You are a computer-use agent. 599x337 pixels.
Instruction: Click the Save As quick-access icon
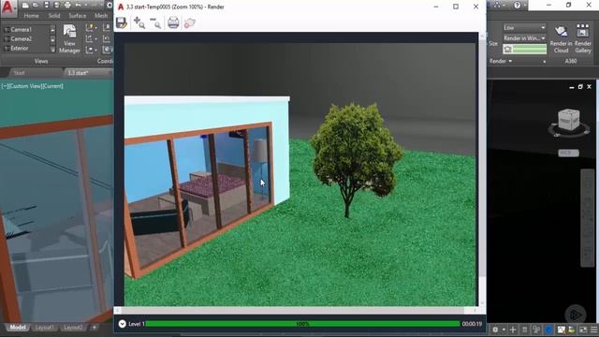56,6
